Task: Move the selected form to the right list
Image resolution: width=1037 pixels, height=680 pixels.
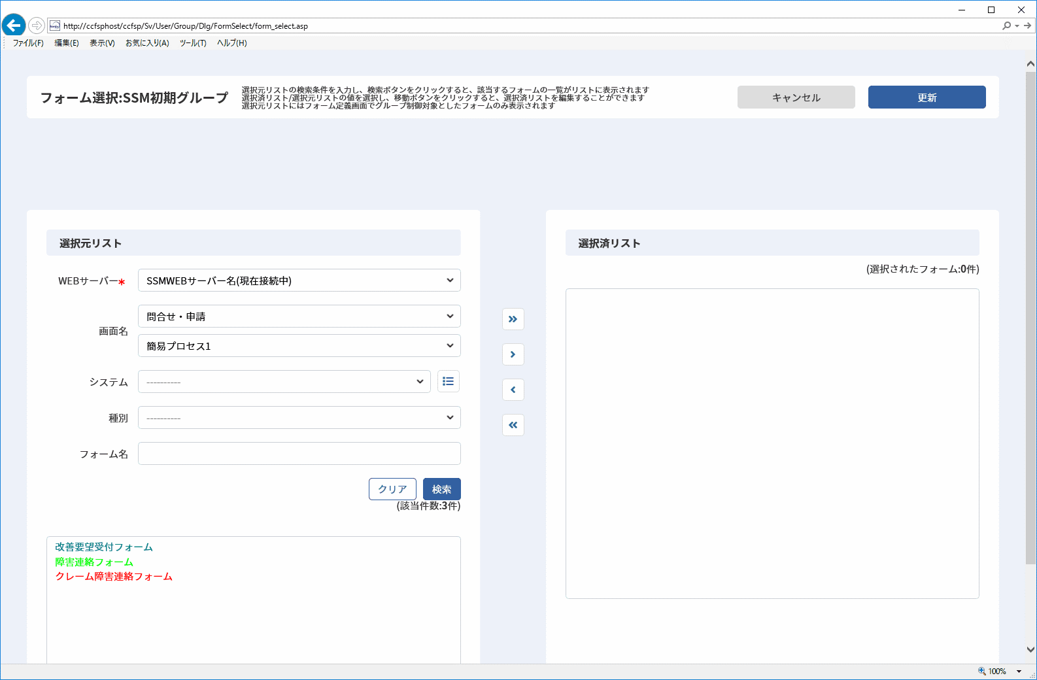Action: [x=513, y=354]
